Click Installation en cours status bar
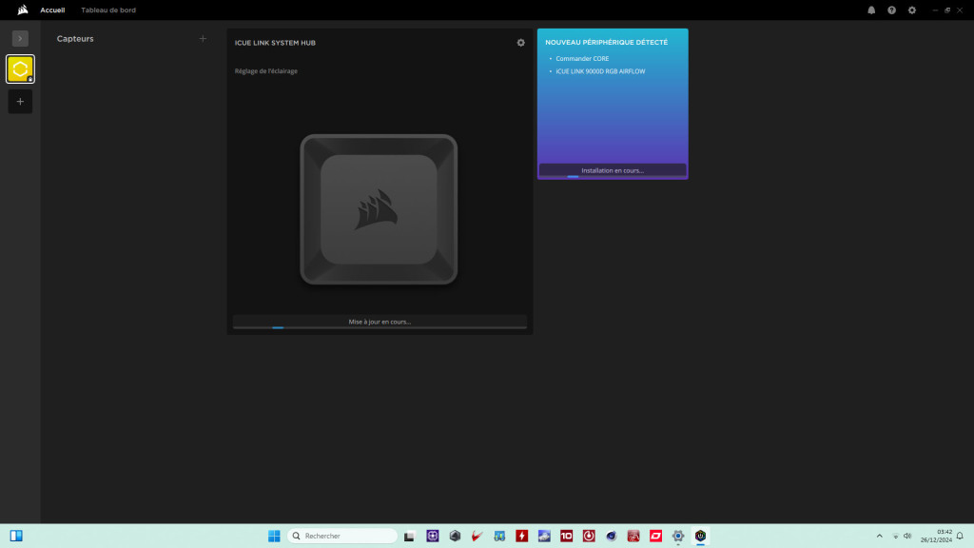Viewport: 974px width, 548px height. [613, 170]
